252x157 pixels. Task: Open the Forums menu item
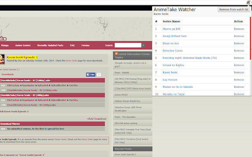[x=85, y=46]
